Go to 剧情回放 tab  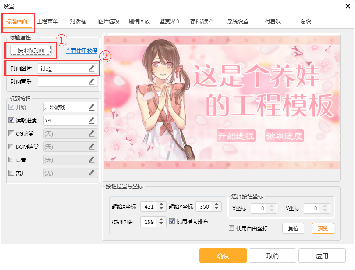(x=139, y=22)
